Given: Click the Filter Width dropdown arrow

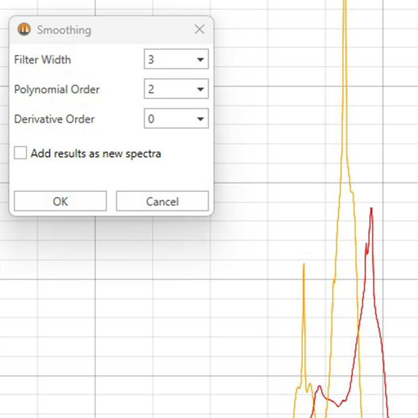Looking at the screenshot, I should tap(200, 59).
